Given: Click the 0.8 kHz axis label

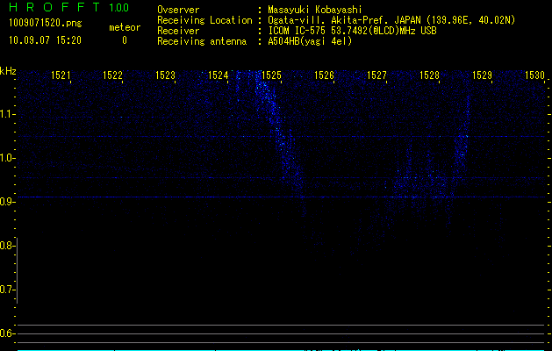Looking at the screenshot, I should 7,246.
